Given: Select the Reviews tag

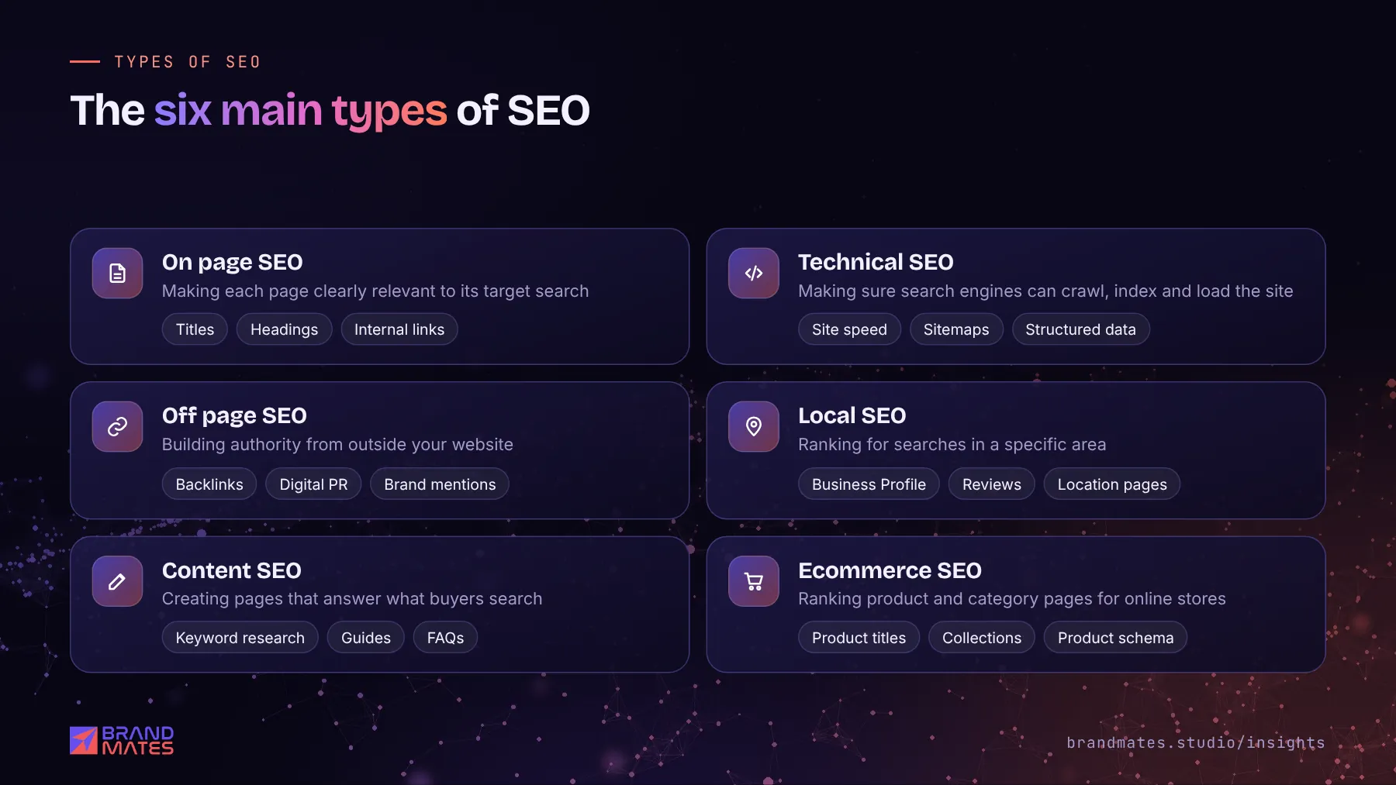Looking at the screenshot, I should click(x=991, y=484).
